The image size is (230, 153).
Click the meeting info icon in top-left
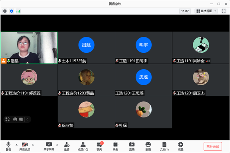pyautogui.click(x=5, y=11)
